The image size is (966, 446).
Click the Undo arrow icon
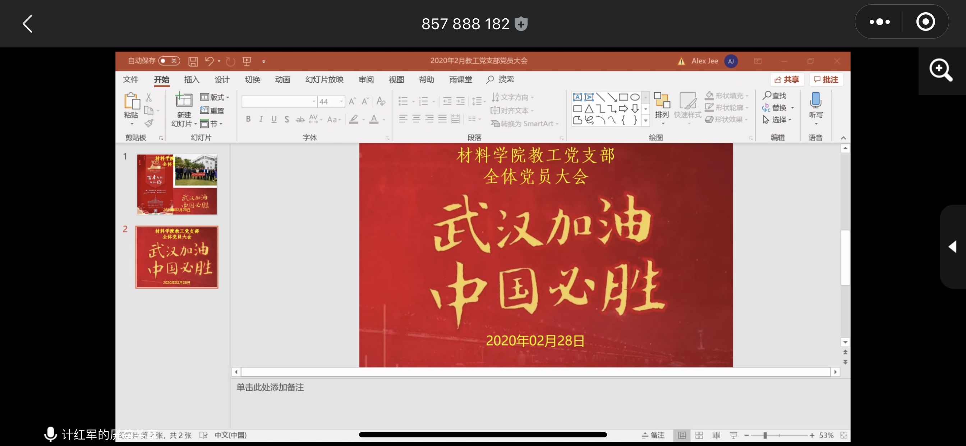click(x=209, y=61)
